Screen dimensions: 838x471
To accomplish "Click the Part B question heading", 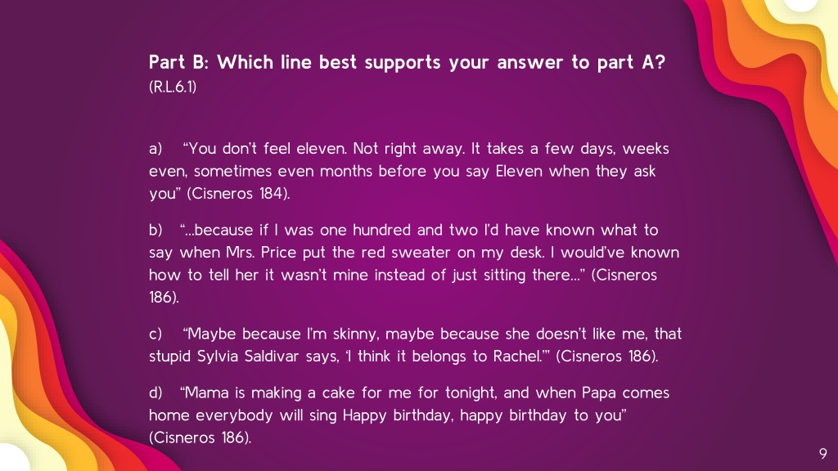I will tap(407, 62).
